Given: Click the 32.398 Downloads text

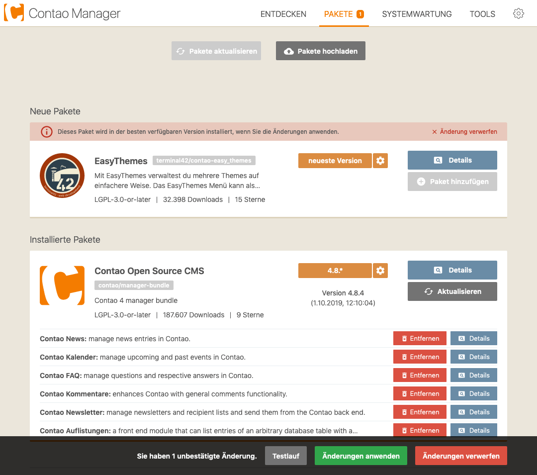Looking at the screenshot, I should tap(193, 199).
